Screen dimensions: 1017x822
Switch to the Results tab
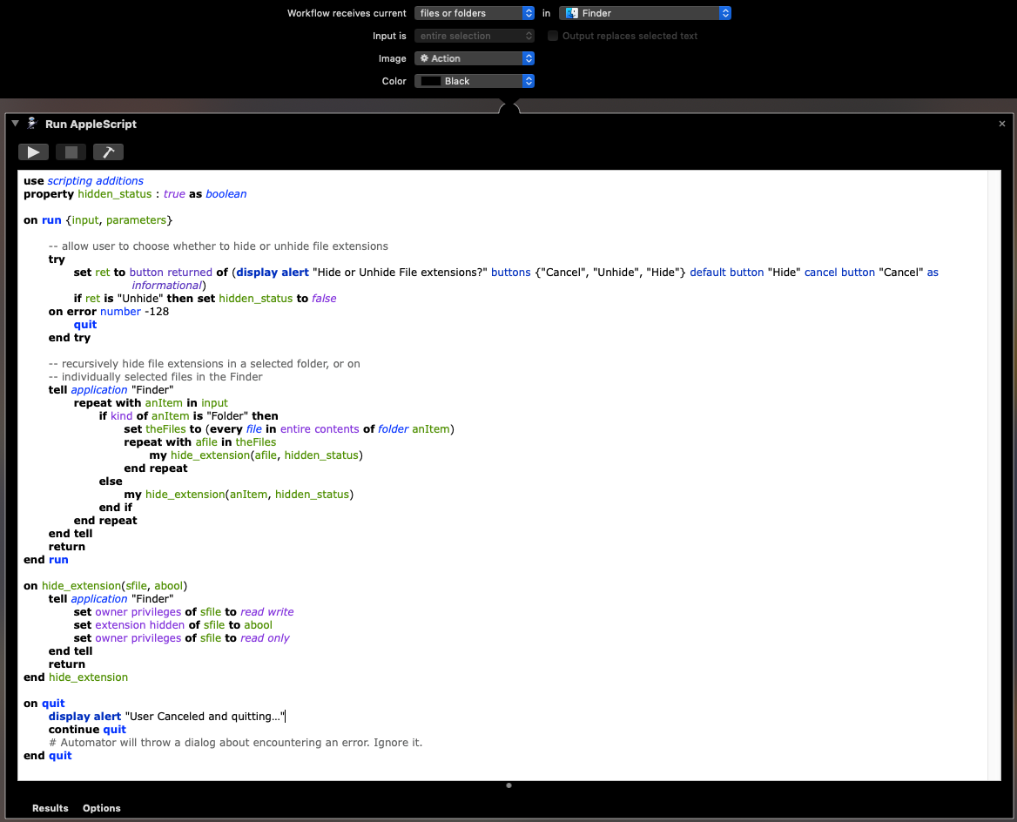(50, 808)
